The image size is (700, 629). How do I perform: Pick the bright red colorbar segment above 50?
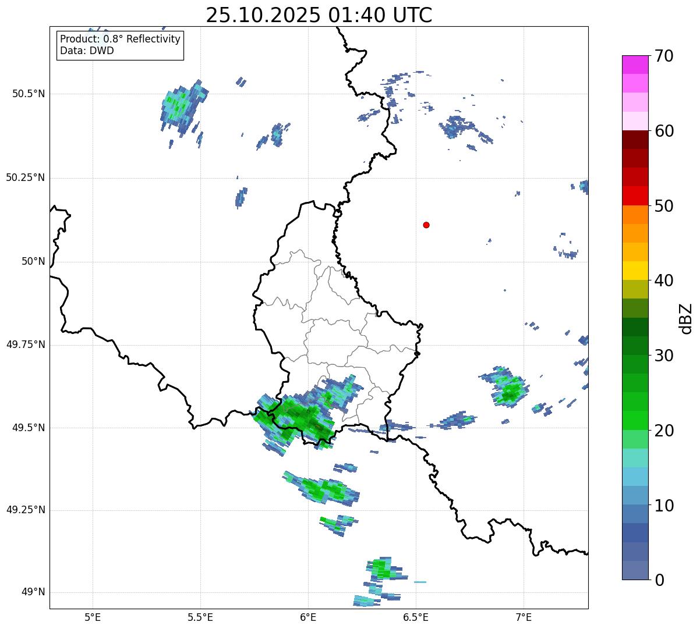pyautogui.click(x=635, y=196)
